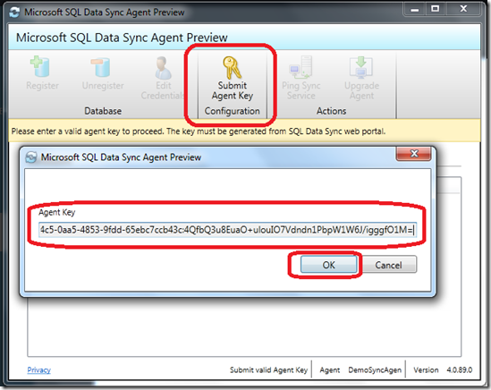Open Edit Credentials in the ribbon

pyautogui.click(x=163, y=78)
